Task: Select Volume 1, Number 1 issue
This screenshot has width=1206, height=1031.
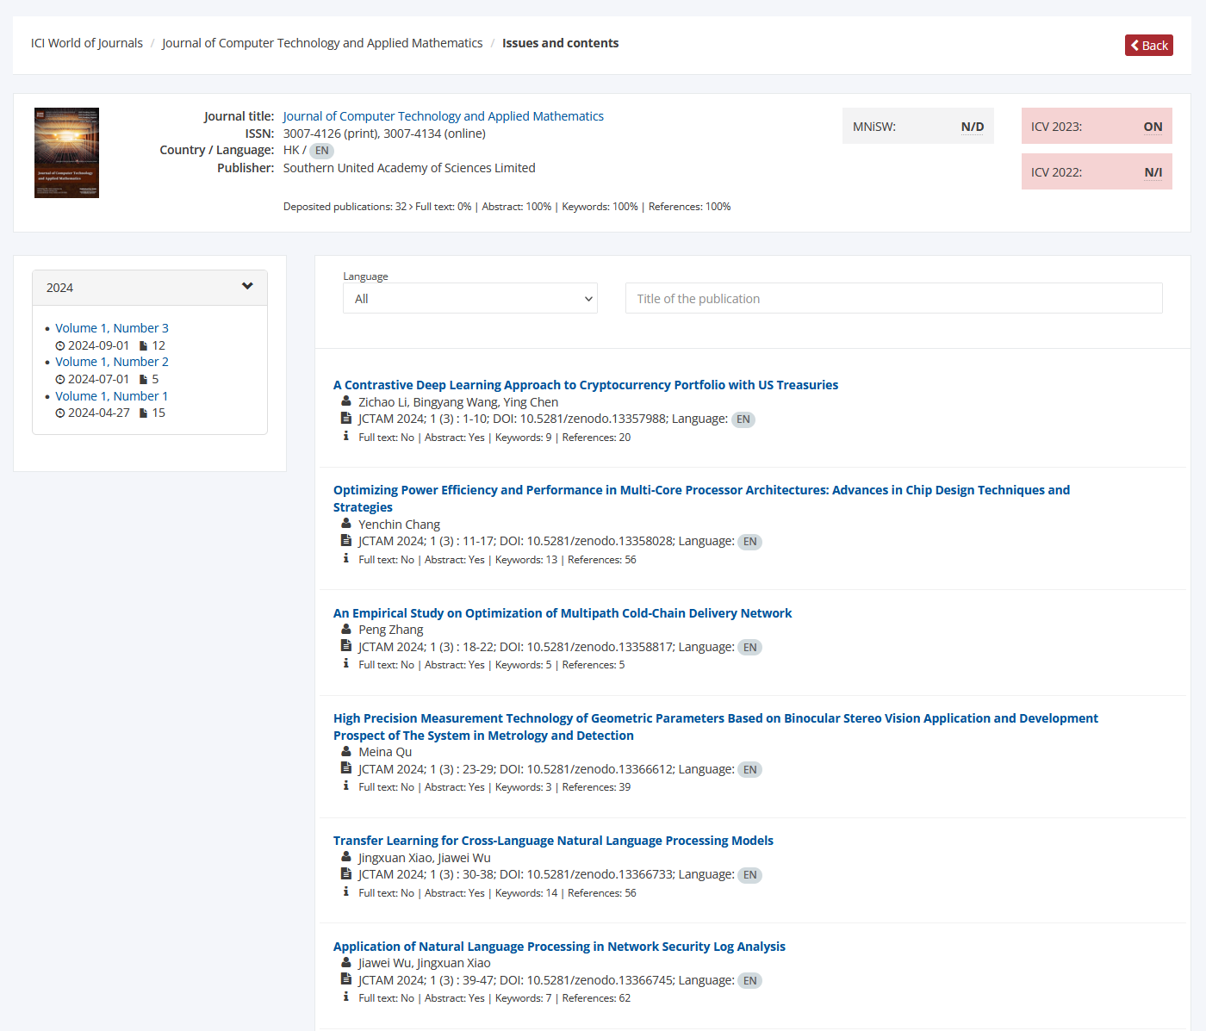Action: pyautogui.click(x=112, y=396)
